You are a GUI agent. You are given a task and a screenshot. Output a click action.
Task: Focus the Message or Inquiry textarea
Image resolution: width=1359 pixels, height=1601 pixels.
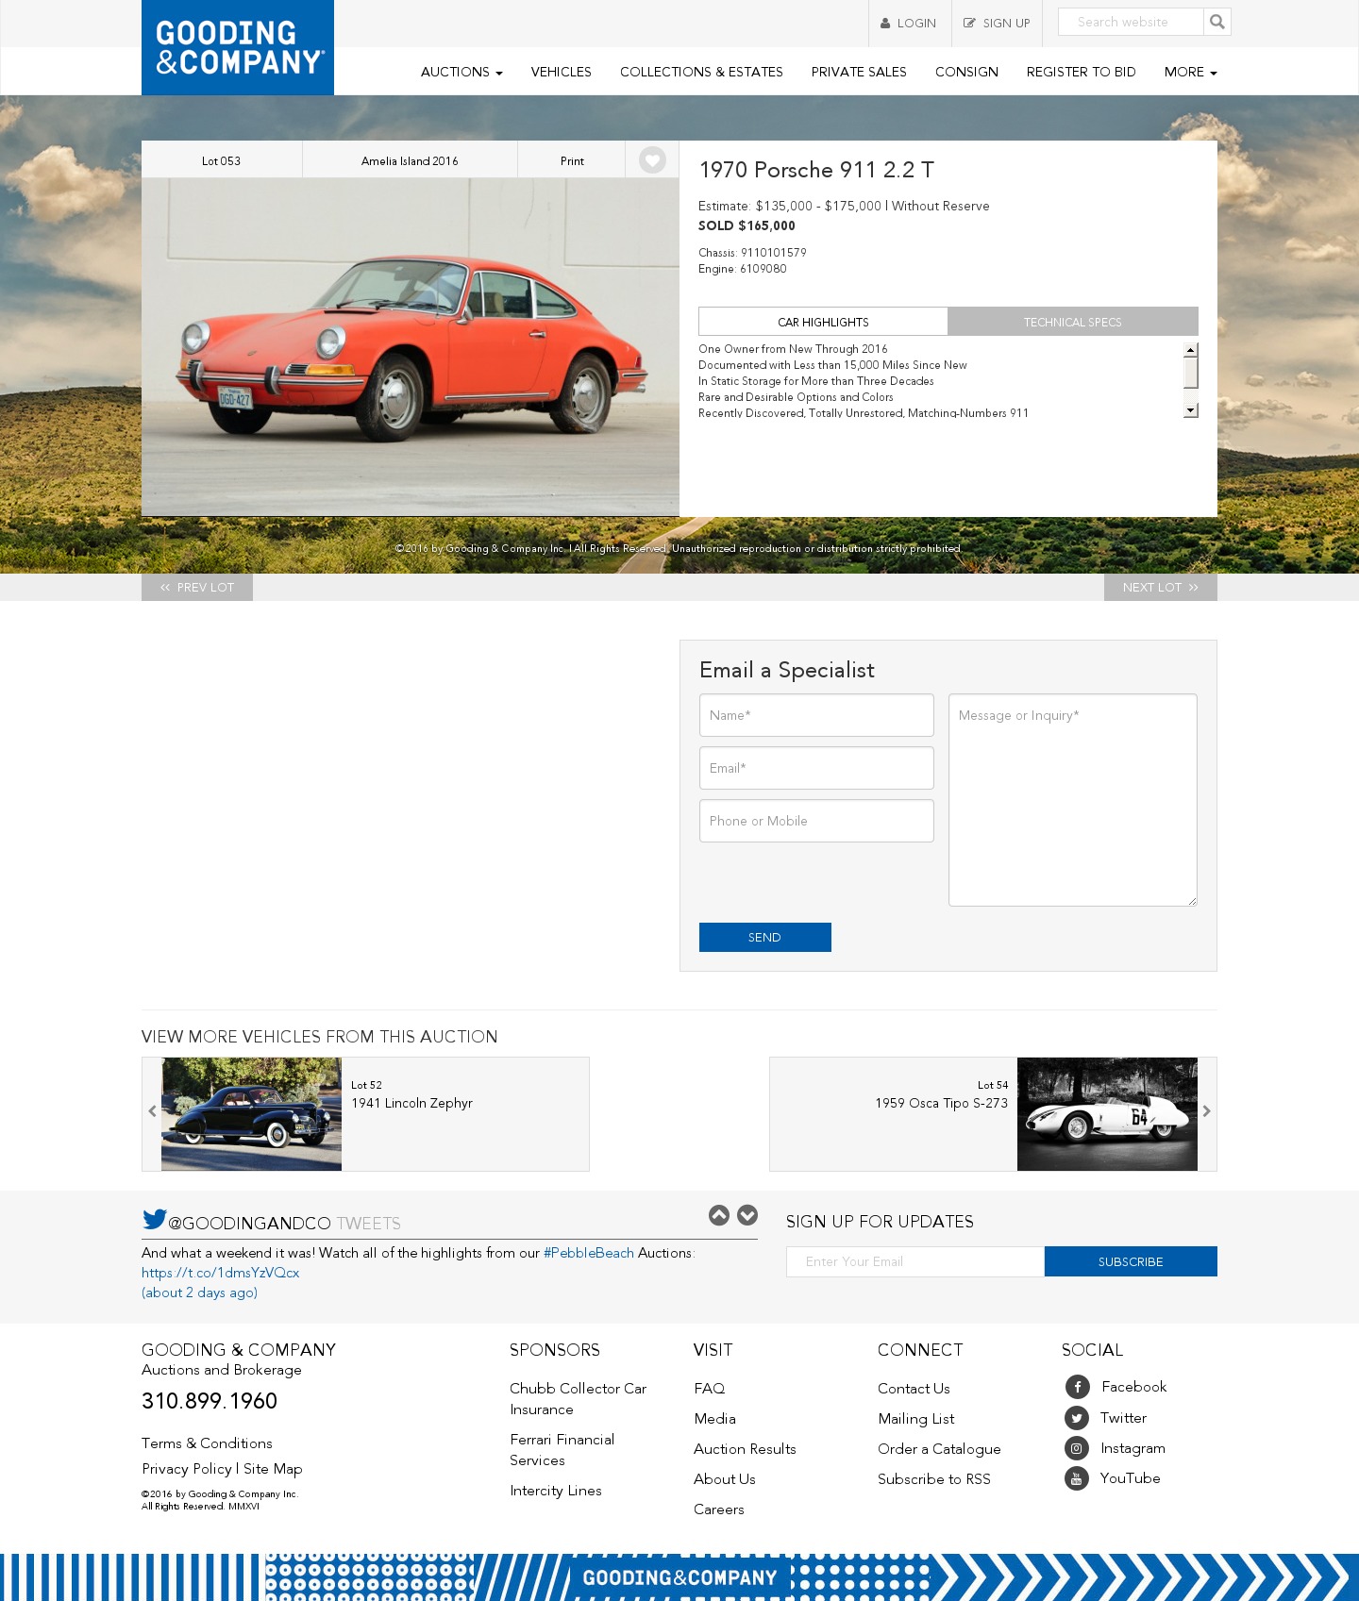(1073, 800)
